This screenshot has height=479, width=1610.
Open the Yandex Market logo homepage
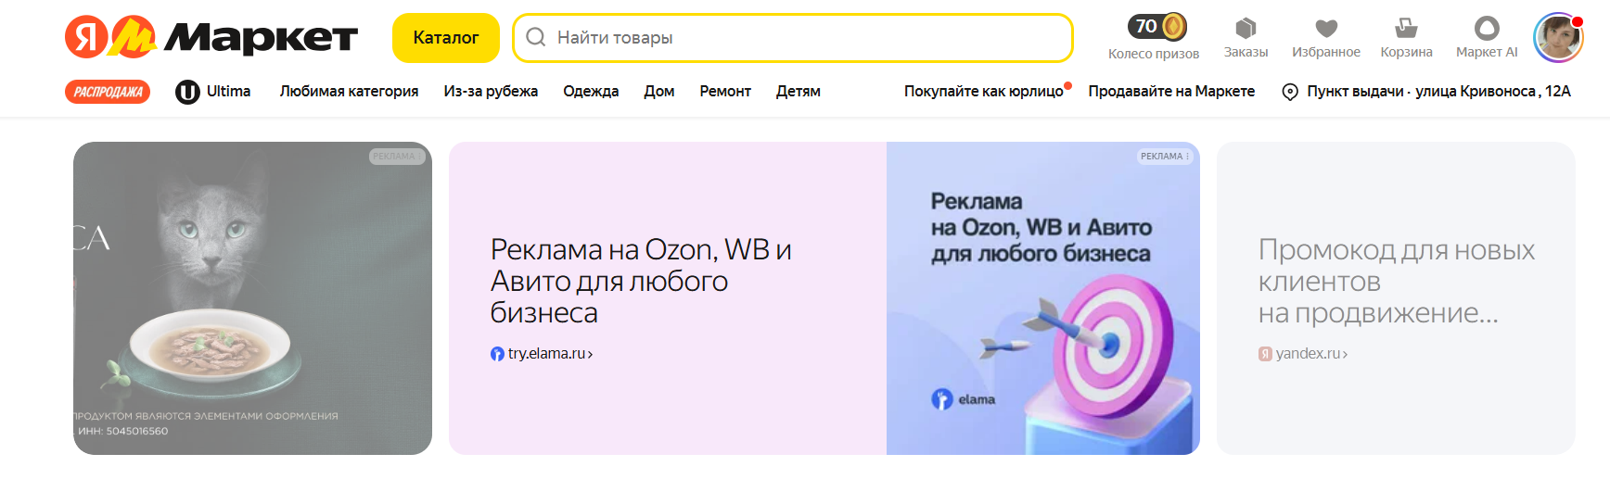[211, 37]
